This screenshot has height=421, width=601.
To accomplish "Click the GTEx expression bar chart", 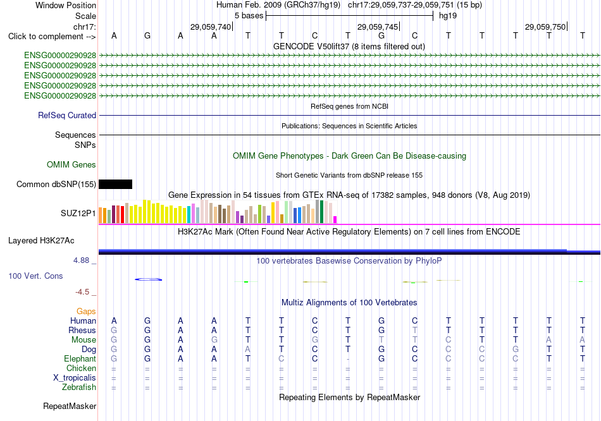I will click(x=218, y=212).
